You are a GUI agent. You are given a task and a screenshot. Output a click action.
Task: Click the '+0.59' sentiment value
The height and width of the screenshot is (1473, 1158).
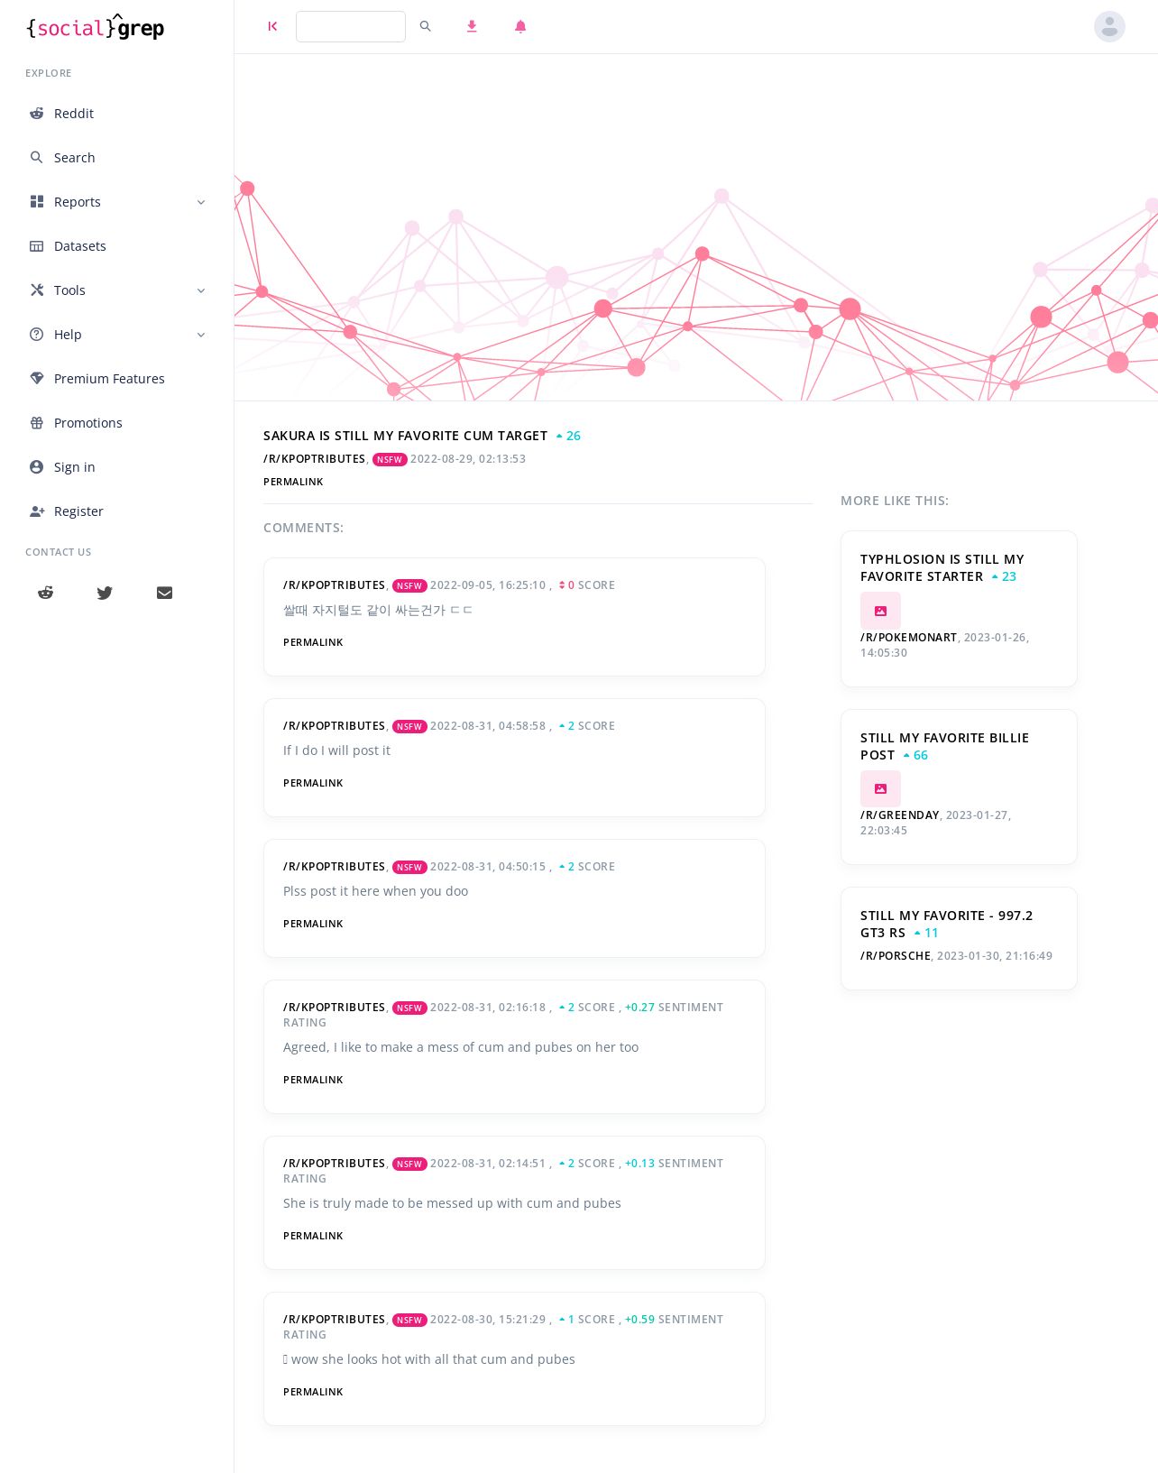639,1320
